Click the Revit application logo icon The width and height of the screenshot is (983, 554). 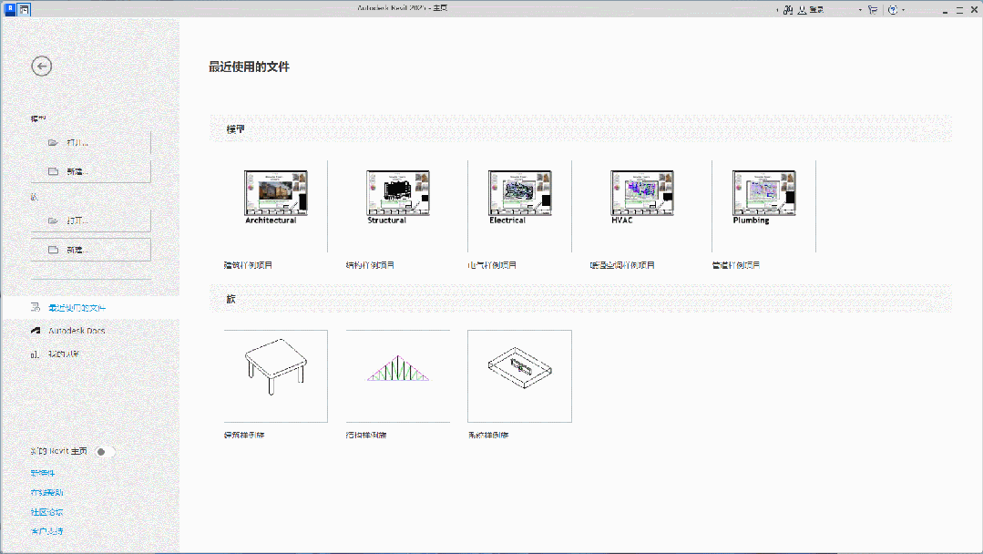pyautogui.click(x=10, y=9)
